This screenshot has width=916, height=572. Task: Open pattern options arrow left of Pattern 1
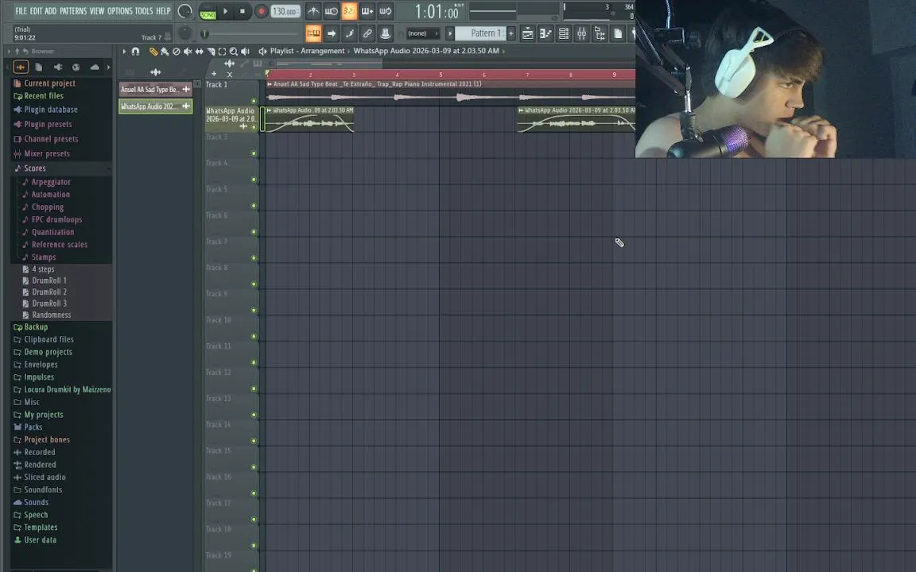[450, 34]
